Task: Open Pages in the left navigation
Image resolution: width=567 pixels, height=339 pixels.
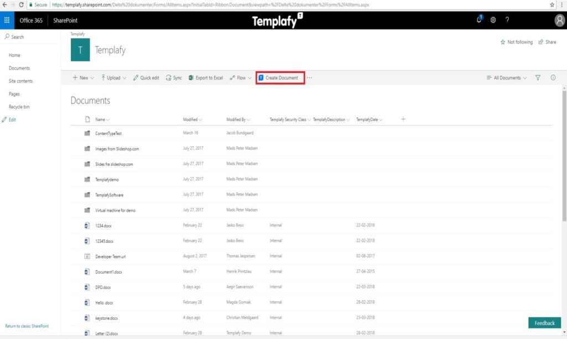Action: [14, 94]
